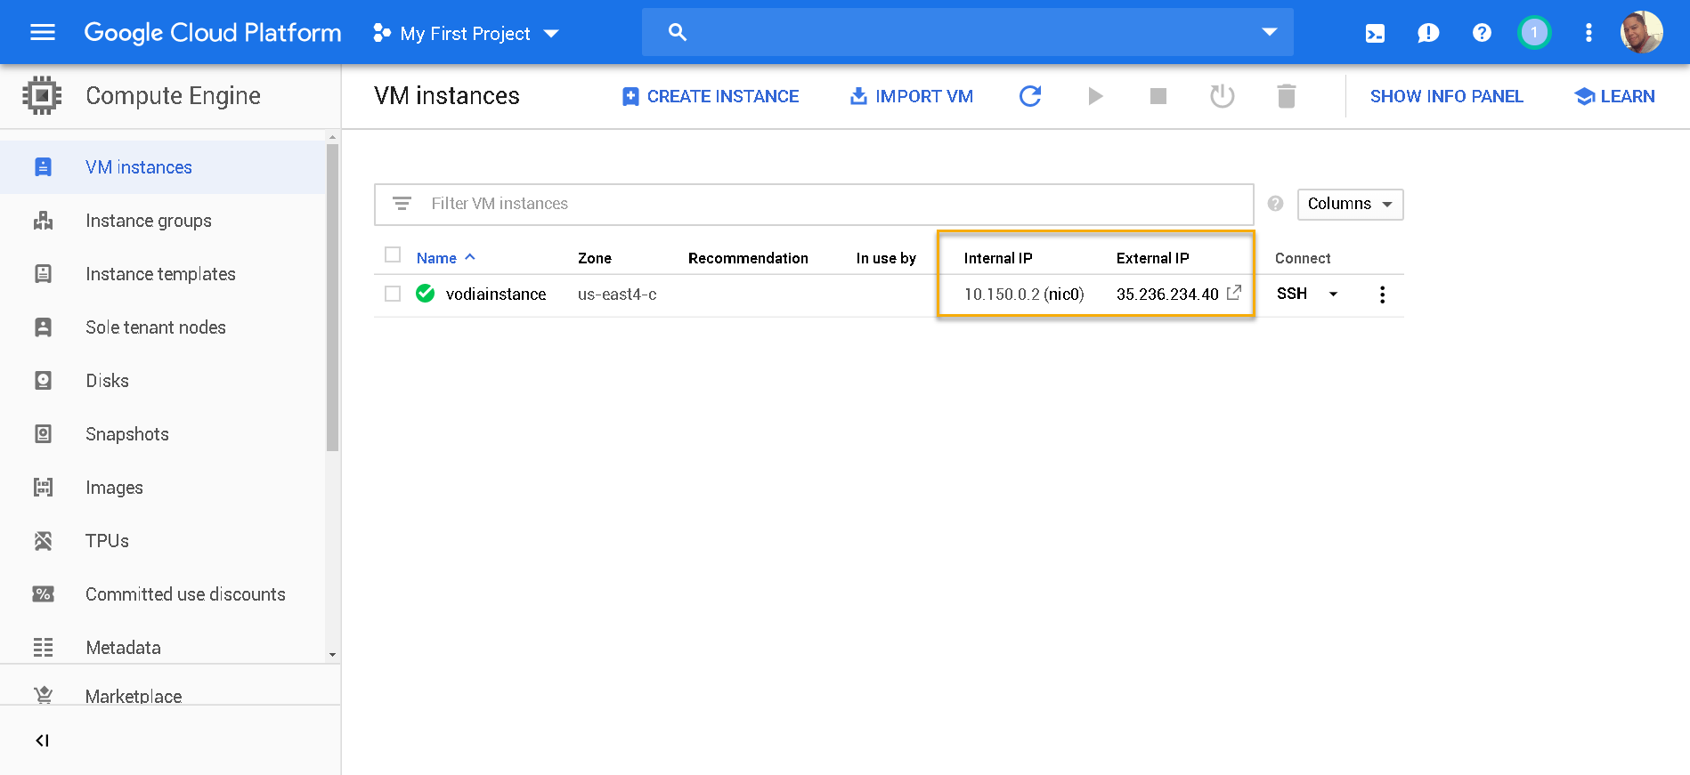The width and height of the screenshot is (1690, 775).
Task: Click the Compute Engine chip icon
Action: tap(42, 95)
